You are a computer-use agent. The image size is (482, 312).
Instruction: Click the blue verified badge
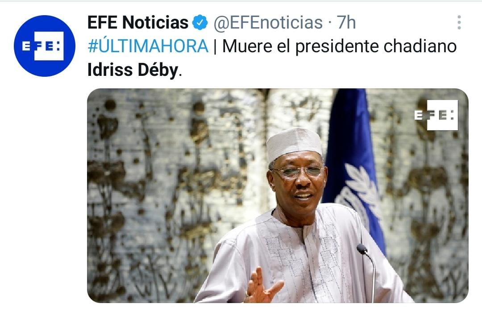200,22
